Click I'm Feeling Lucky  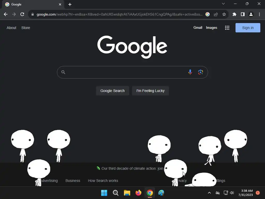coord(150,91)
